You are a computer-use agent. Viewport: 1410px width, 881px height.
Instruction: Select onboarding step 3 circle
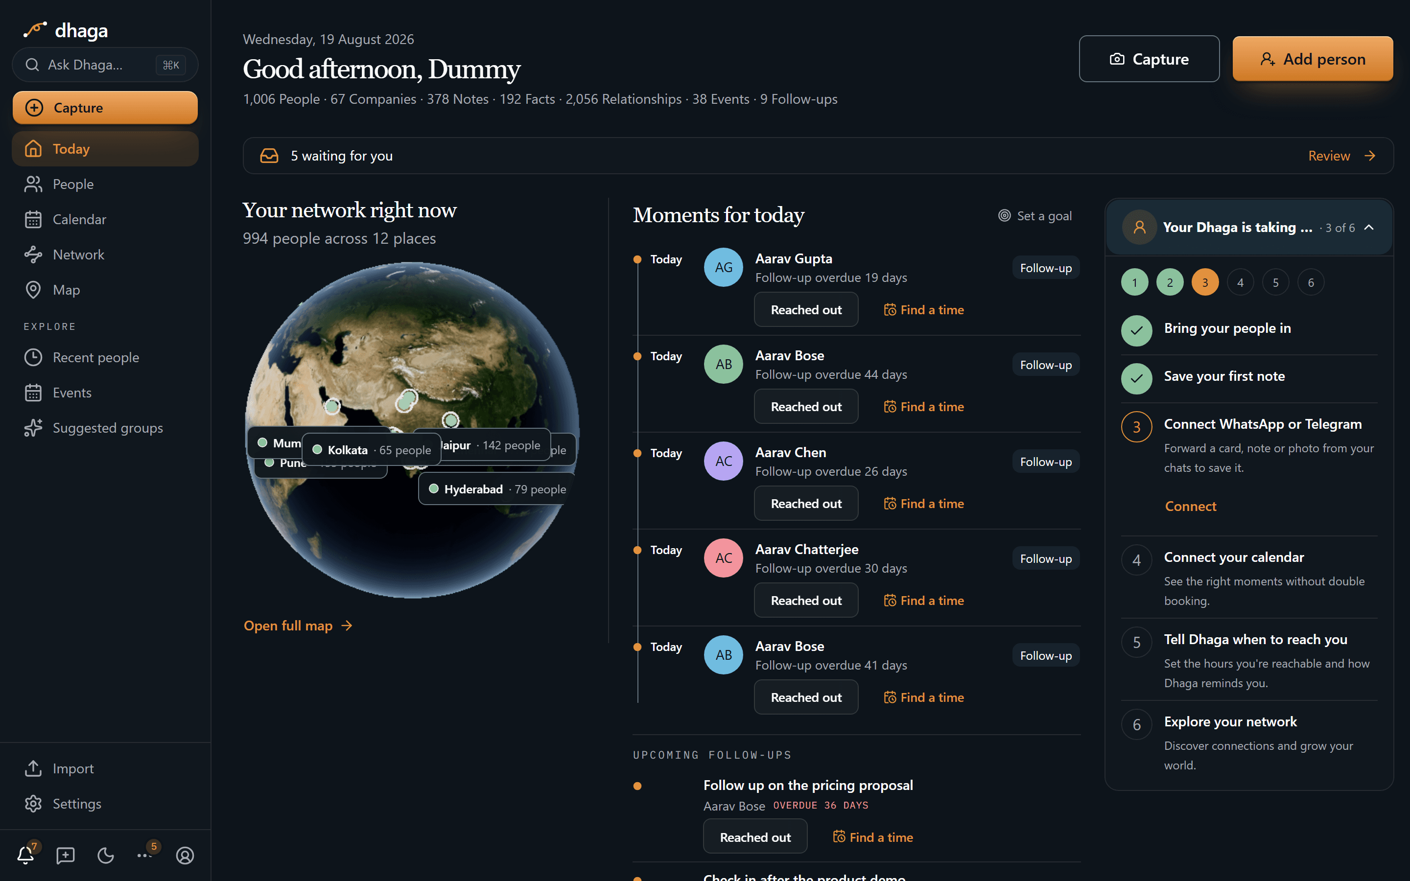1205,282
